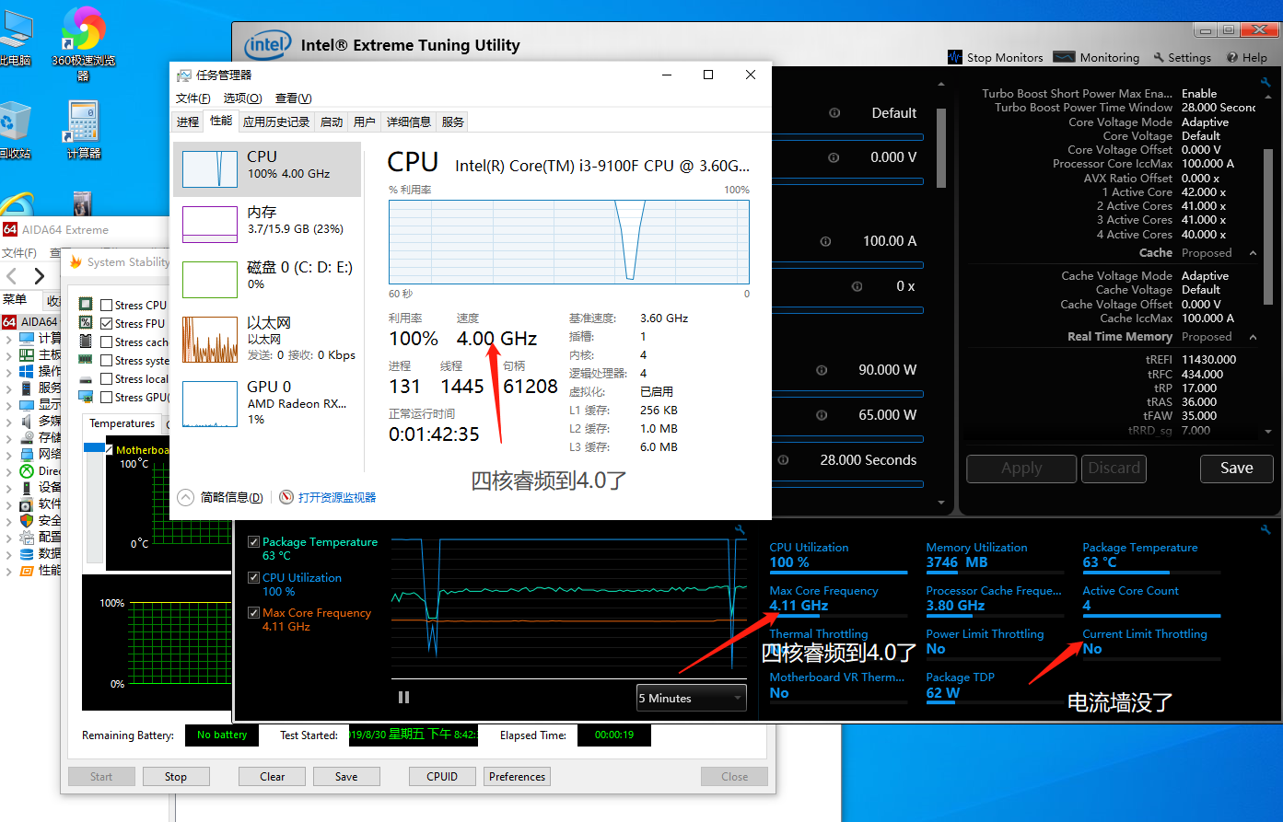Image resolution: width=1283 pixels, height=822 pixels.
Task: Expand the 安全 security tree node in AIDA64
Action: pyautogui.click(x=9, y=521)
